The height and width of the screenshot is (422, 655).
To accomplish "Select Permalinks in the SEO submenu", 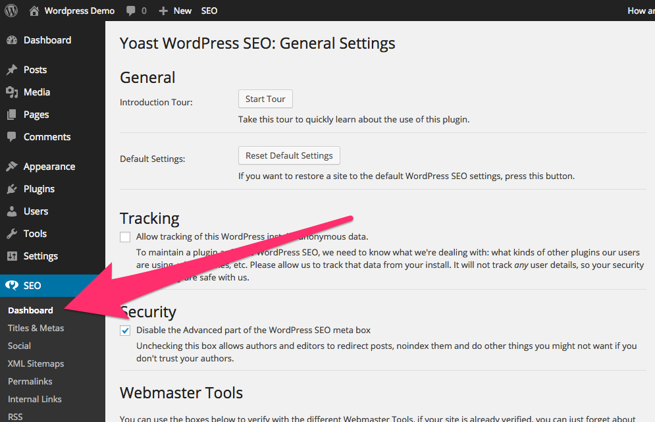I will (x=30, y=381).
